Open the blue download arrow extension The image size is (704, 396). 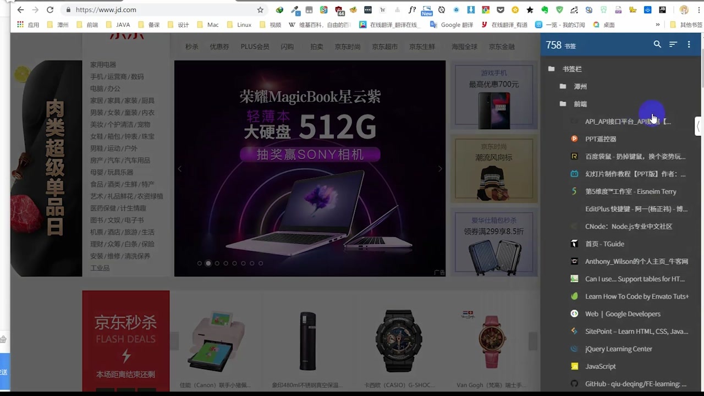tap(471, 10)
